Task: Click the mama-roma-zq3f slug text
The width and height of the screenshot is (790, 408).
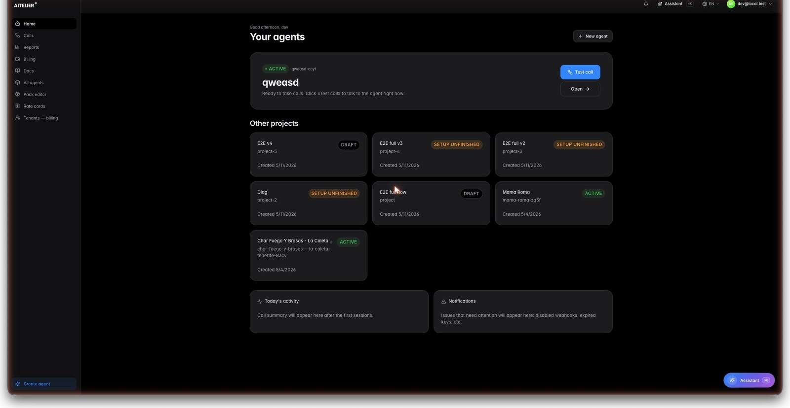Action: coord(521,200)
